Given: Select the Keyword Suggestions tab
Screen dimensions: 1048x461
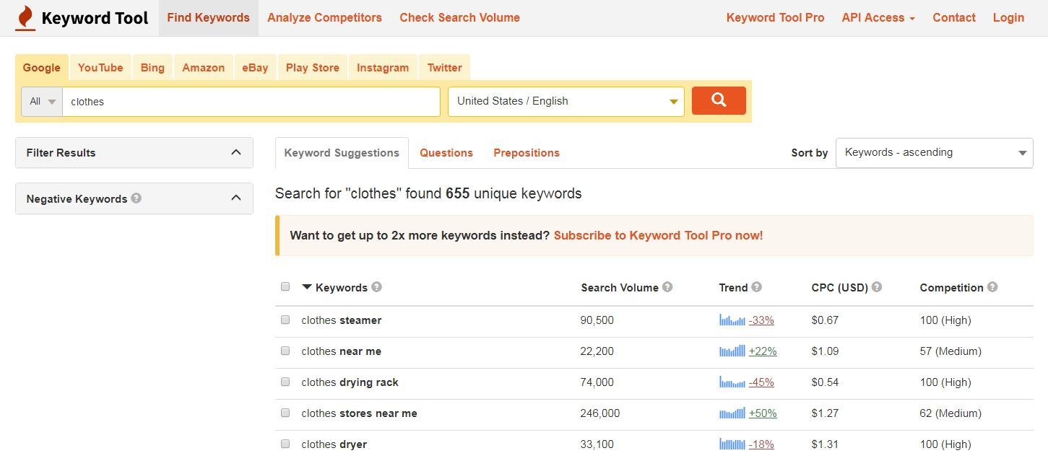Looking at the screenshot, I should pos(342,153).
